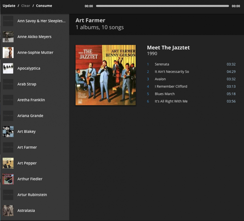244x221 pixels.
Task: Click placeholder thumbnail beside Ariana Grande
Action: (8, 116)
